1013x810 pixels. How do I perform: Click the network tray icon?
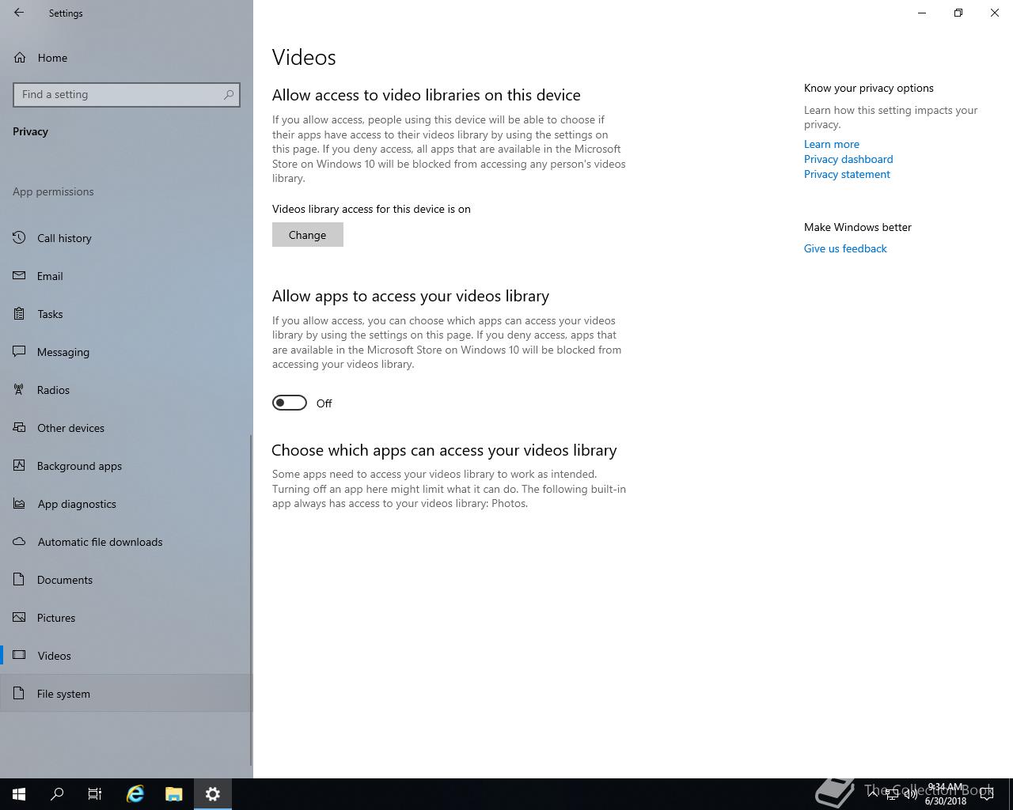(x=892, y=794)
